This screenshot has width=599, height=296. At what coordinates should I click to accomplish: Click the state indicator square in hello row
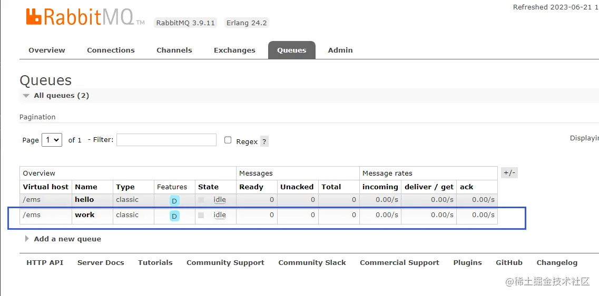201,200
